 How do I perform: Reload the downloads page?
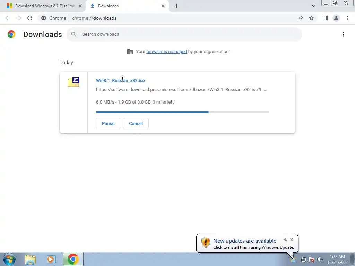point(30,18)
